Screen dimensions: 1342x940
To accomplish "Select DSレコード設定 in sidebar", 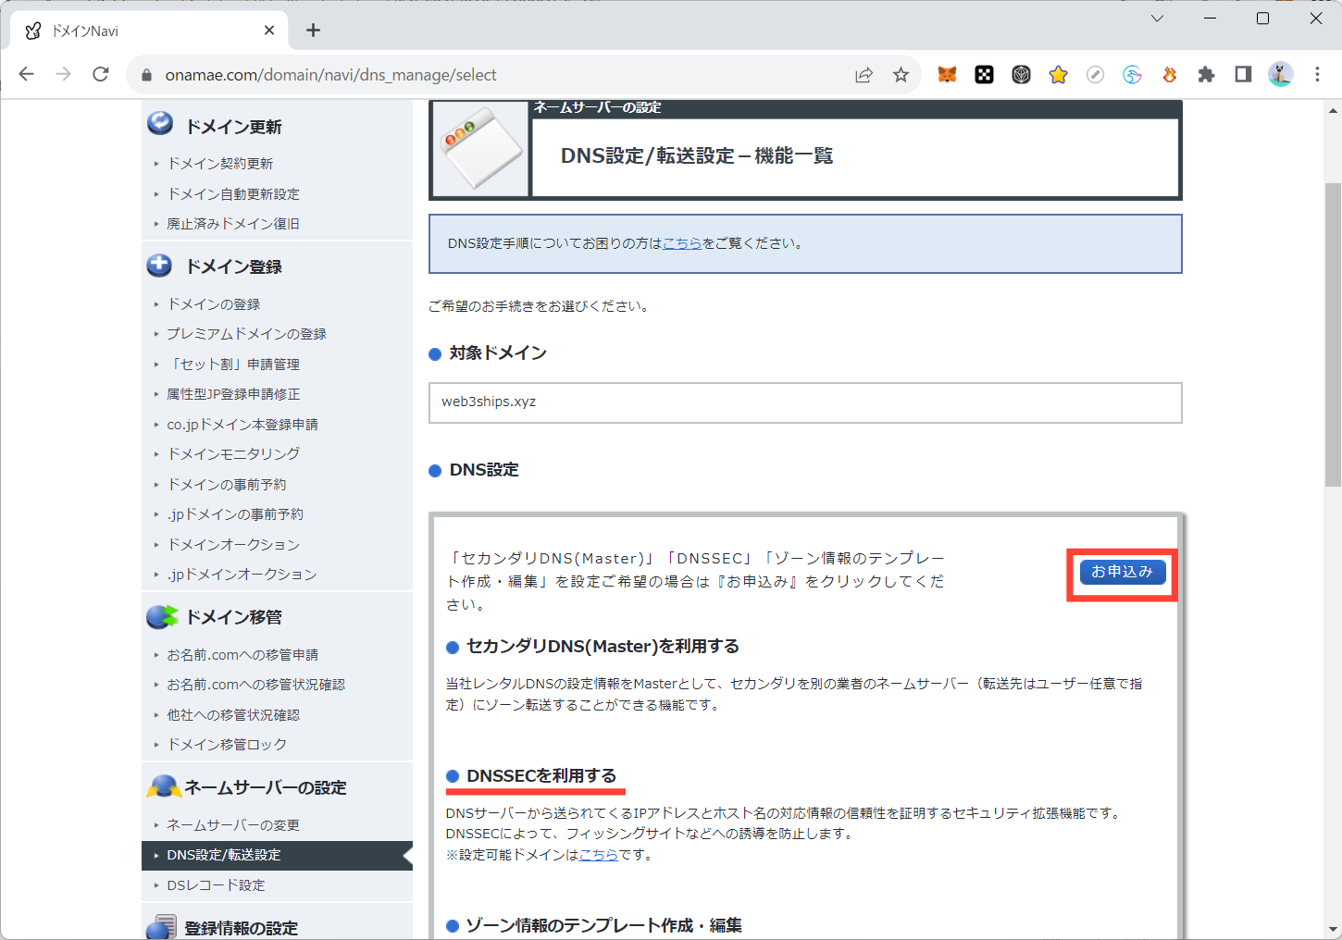I will pos(216,885).
